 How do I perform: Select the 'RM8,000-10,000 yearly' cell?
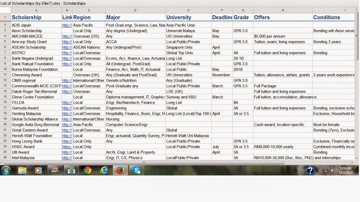(283, 147)
